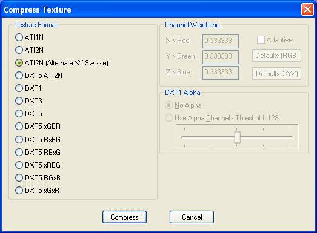The height and width of the screenshot is (233, 317).
Task: Click the Compress button
Action: (124, 217)
